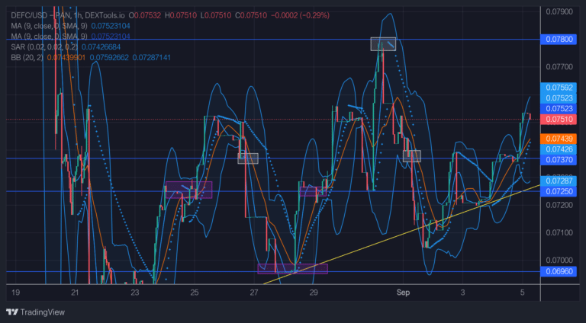Click the Sep label on time axis
The width and height of the screenshot is (586, 323).
pos(403,293)
